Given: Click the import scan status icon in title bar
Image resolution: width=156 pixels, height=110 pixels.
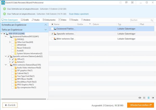Looking at the screenshot, I should [x=120, y=2].
